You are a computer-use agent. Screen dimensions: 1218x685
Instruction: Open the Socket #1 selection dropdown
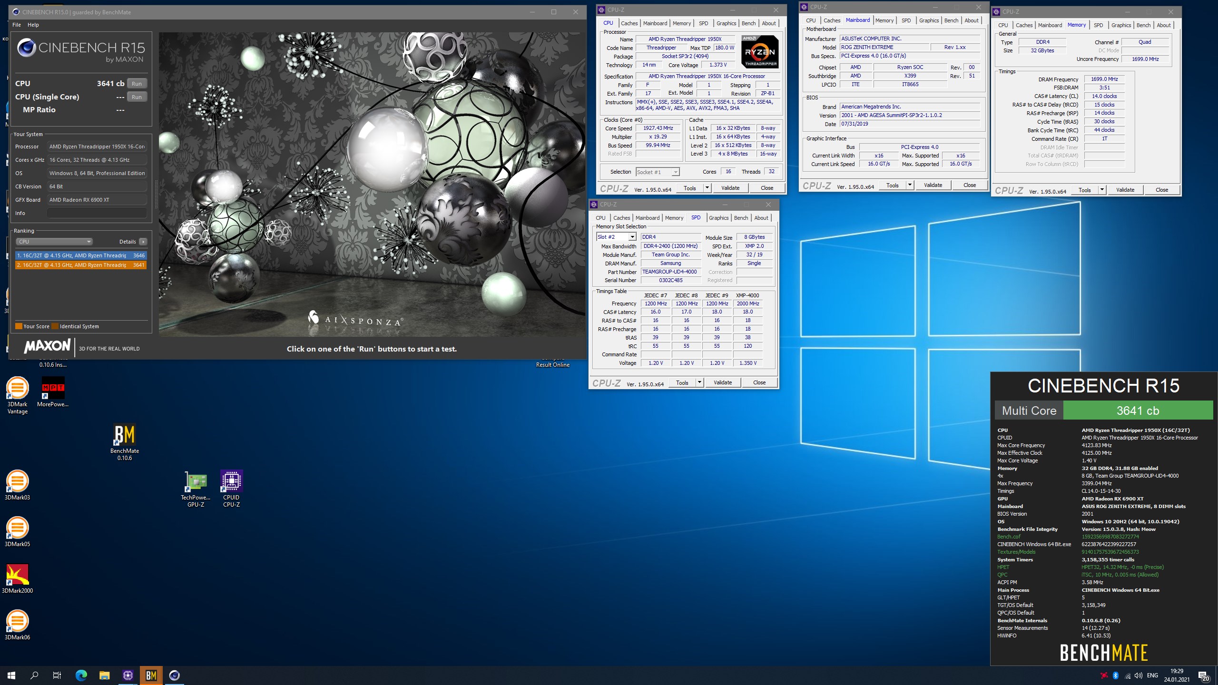(x=658, y=172)
